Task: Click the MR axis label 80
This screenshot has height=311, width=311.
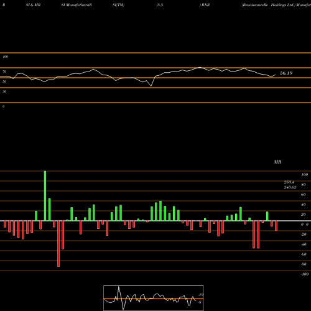Action: 304,185
